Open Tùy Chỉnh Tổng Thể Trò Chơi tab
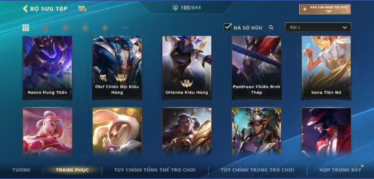This screenshot has width=374, height=179. (x=155, y=170)
